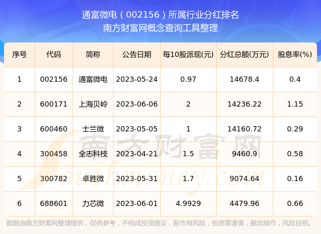
Task: Click total amount 14236.22
Action: pyautogui.click(x=244, y=104)
